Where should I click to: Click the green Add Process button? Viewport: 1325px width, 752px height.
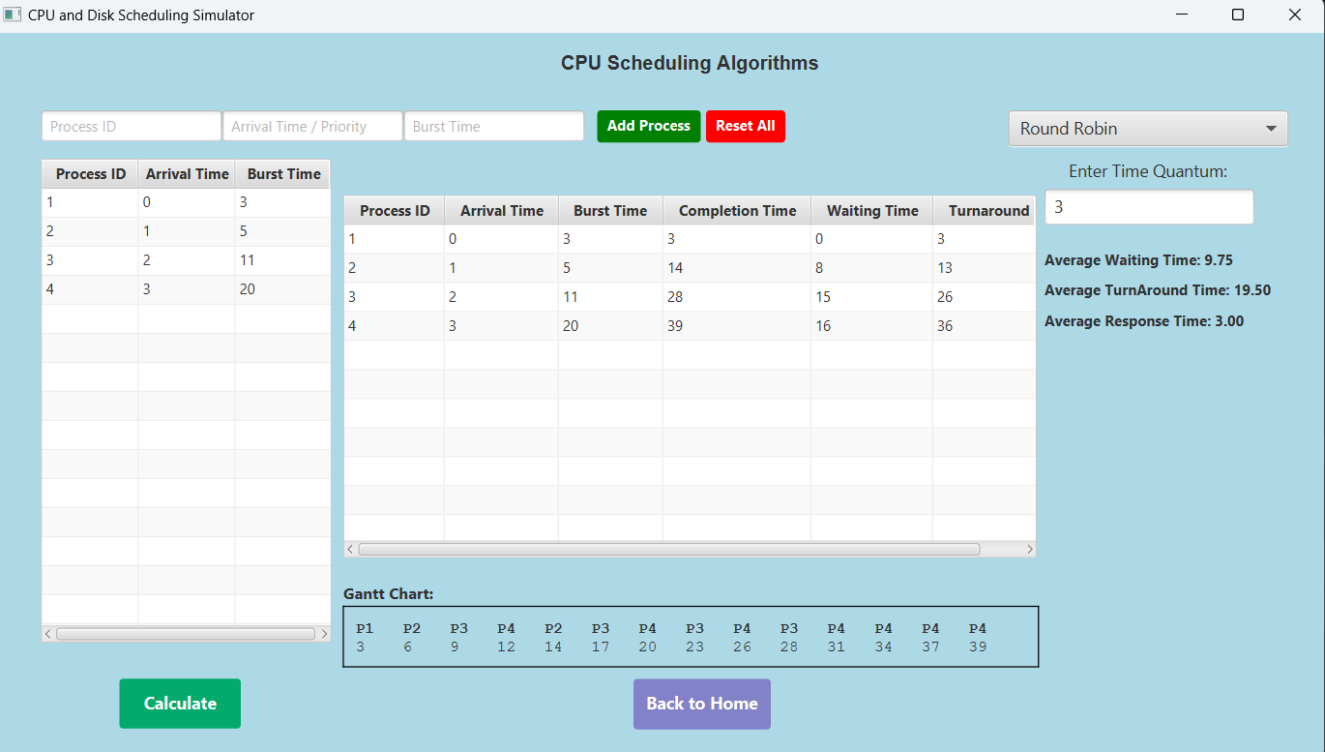(648, 126)
